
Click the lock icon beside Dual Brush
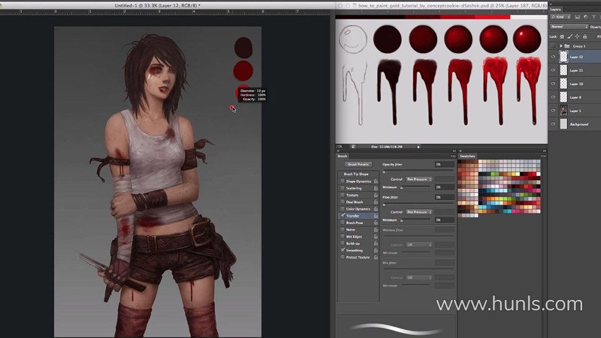376,202
